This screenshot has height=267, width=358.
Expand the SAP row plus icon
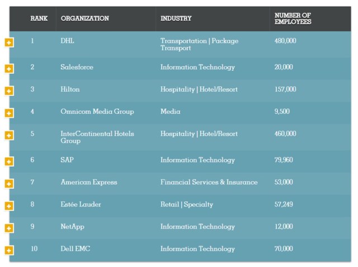click(9, 161)
